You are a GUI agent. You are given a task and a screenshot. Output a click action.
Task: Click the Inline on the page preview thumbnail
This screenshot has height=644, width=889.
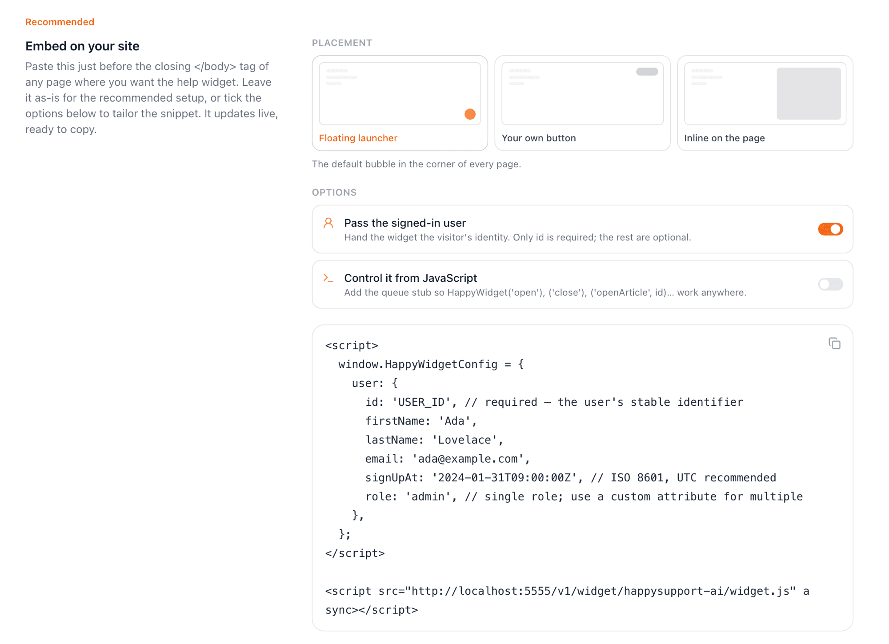[765, 94]
